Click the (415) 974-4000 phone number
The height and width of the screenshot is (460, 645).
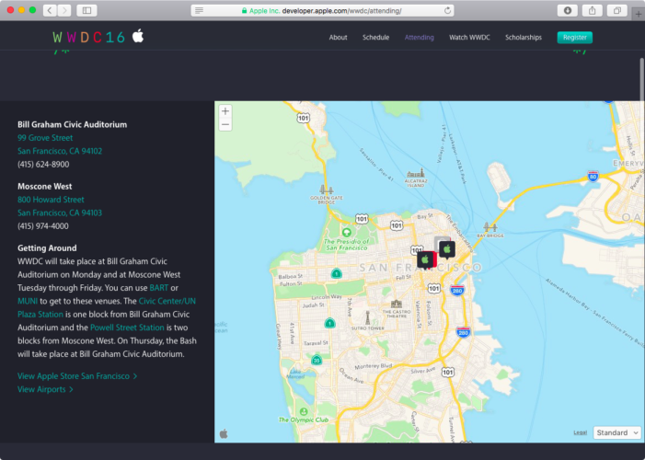(x=43, y=226)
